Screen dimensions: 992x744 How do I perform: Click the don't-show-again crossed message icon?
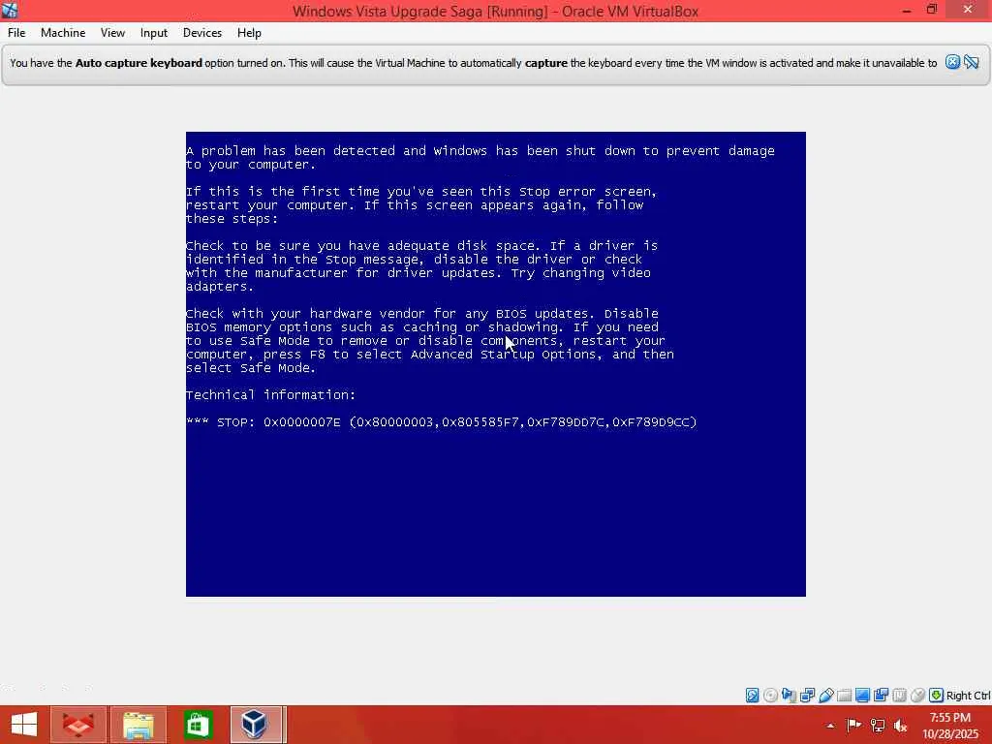pyautogui.click(x=972, y=62)
